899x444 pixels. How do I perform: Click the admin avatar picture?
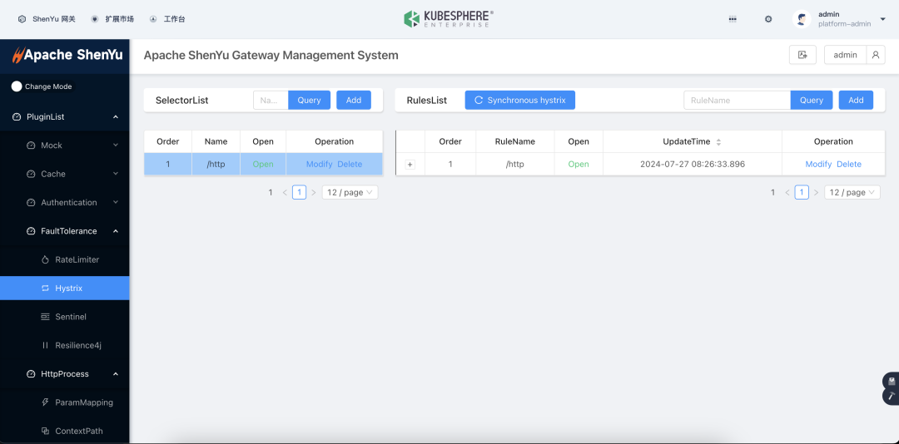pyautogui.click(x=802, y=19)
